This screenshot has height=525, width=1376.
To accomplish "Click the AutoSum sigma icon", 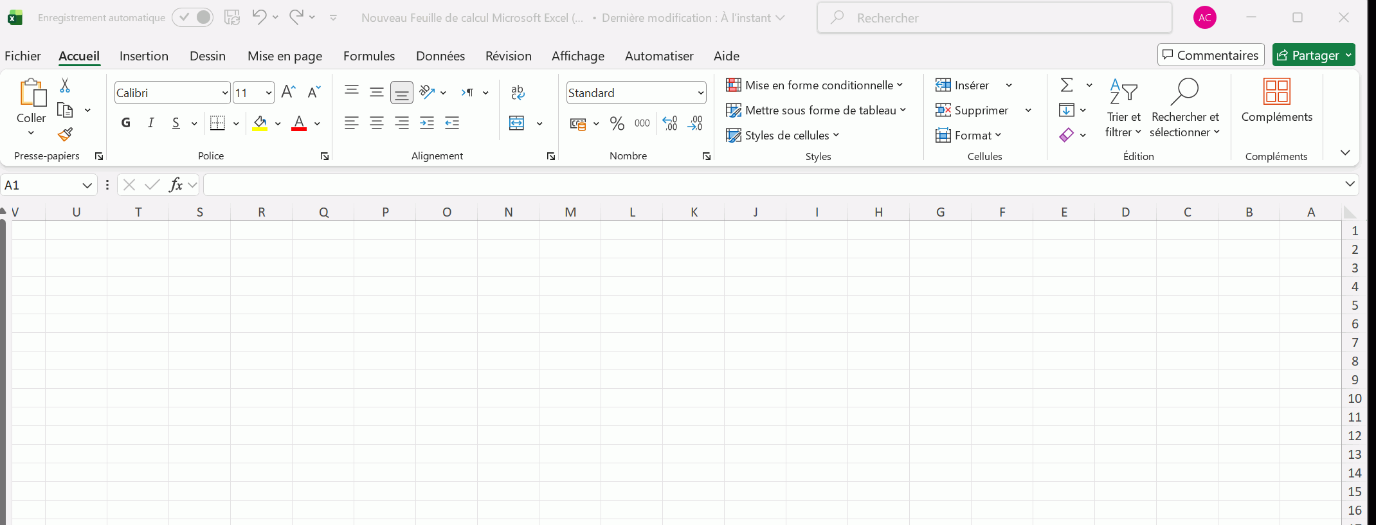I will [x=1067, y=85].
